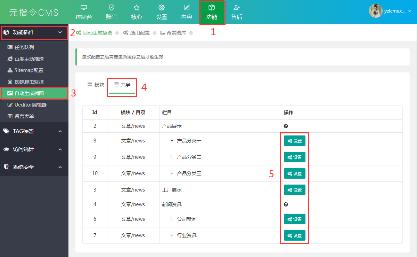417x257 pixels.
Task: Click 设置 for 公司新闻
Action: pos(295,219)
